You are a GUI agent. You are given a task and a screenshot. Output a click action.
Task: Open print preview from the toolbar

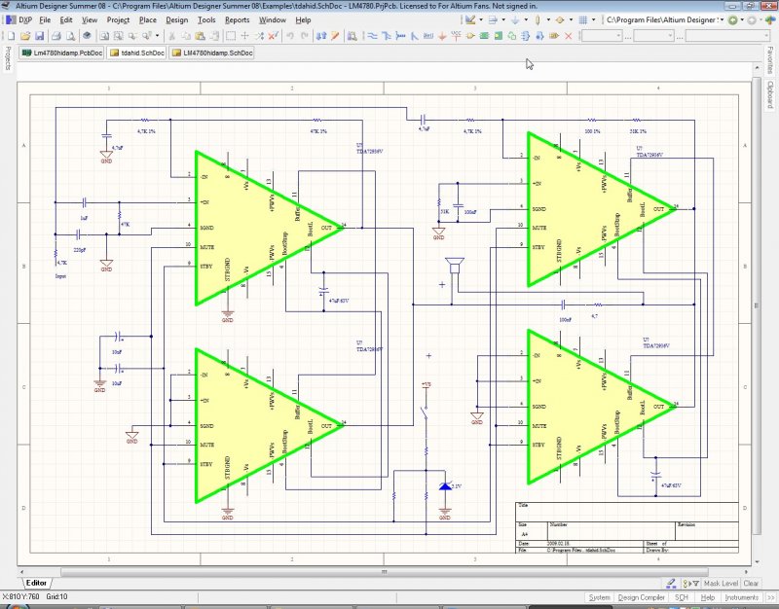tap(70, 36)
